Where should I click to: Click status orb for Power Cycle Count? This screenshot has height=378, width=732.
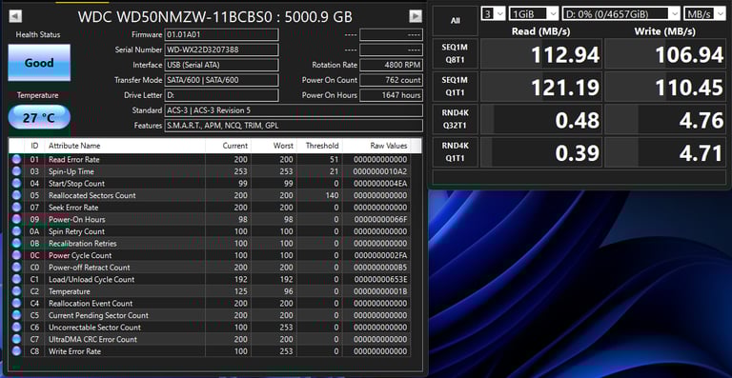point(17,255)
